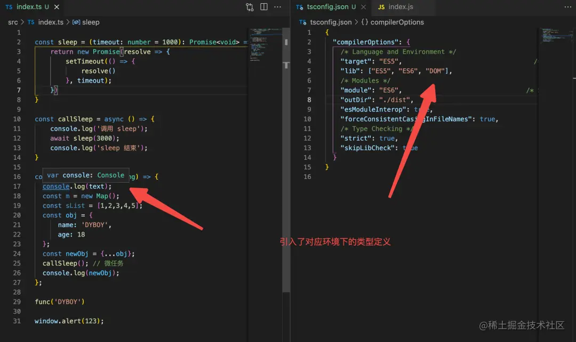Click 'age: 18' property line
The image size is (576, 342).
coord(71,234)
